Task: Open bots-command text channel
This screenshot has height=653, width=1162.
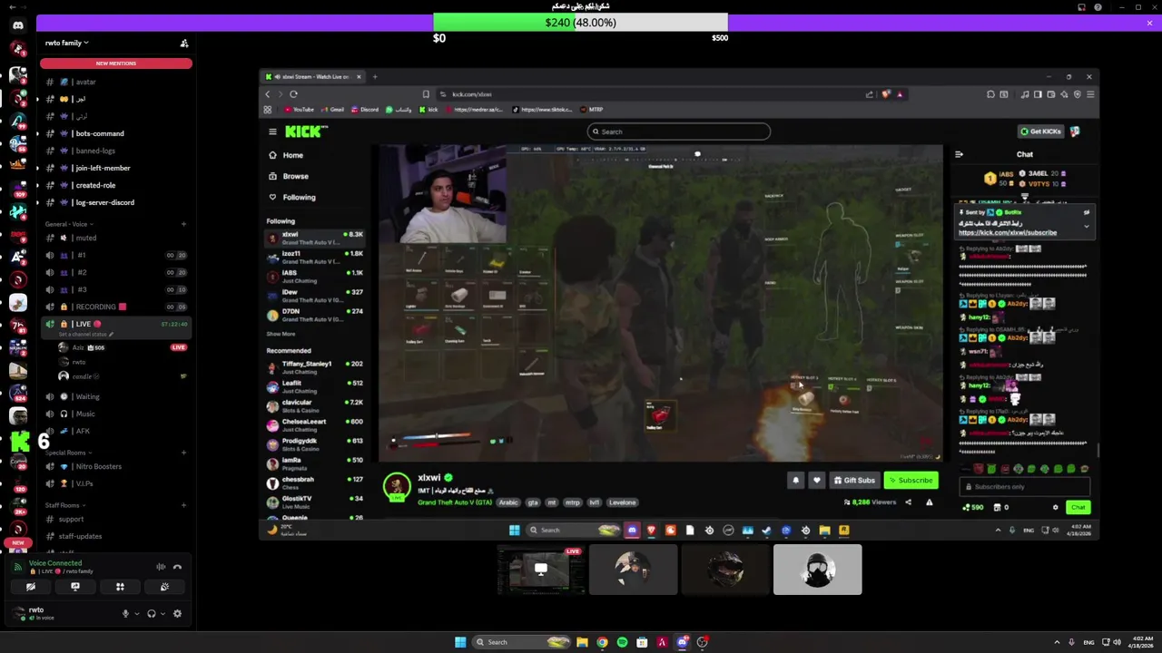Action: 100,133
